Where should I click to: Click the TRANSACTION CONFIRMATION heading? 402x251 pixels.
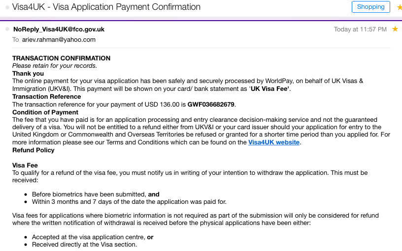pos(61,58)
